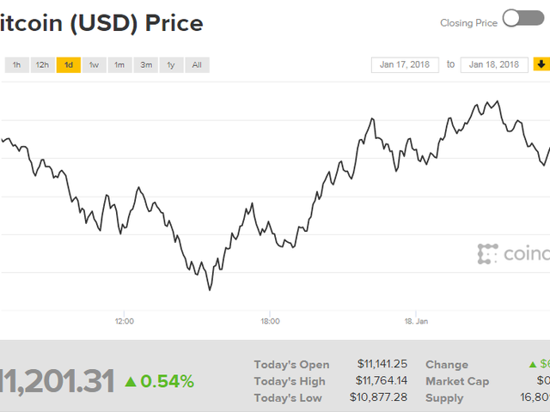The width and height of the screenshot is (550, 412).
Task: Click the Jan 18, 2018 end date field
Action: point(494,64)
